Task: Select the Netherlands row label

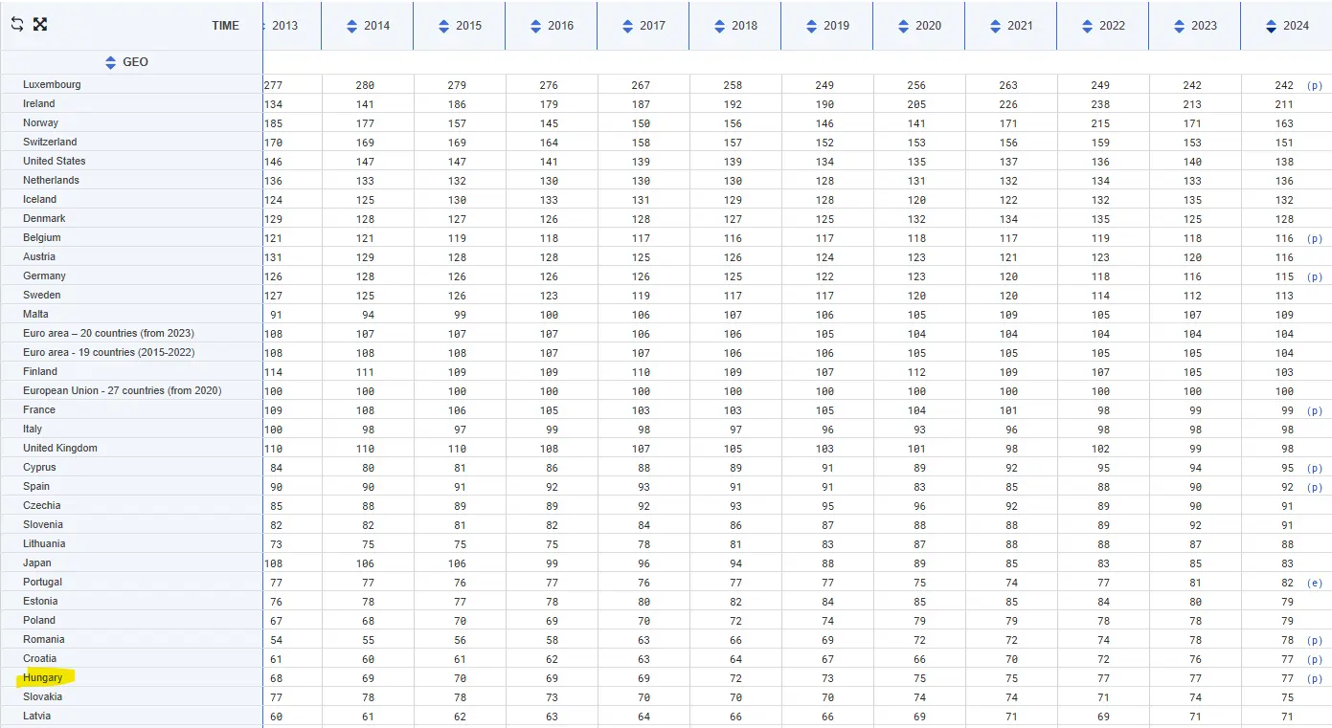Action: click(x=52, y=180)
